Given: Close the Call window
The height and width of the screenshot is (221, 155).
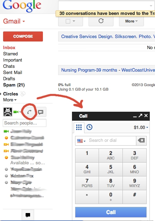Looking at the screenshot, I should click(x=146, y=116).
